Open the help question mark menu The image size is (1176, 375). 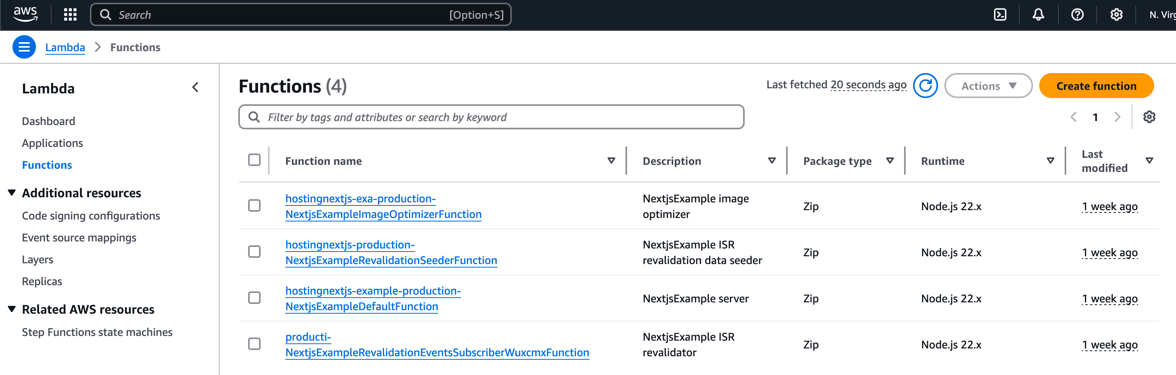click(1077, 14)
